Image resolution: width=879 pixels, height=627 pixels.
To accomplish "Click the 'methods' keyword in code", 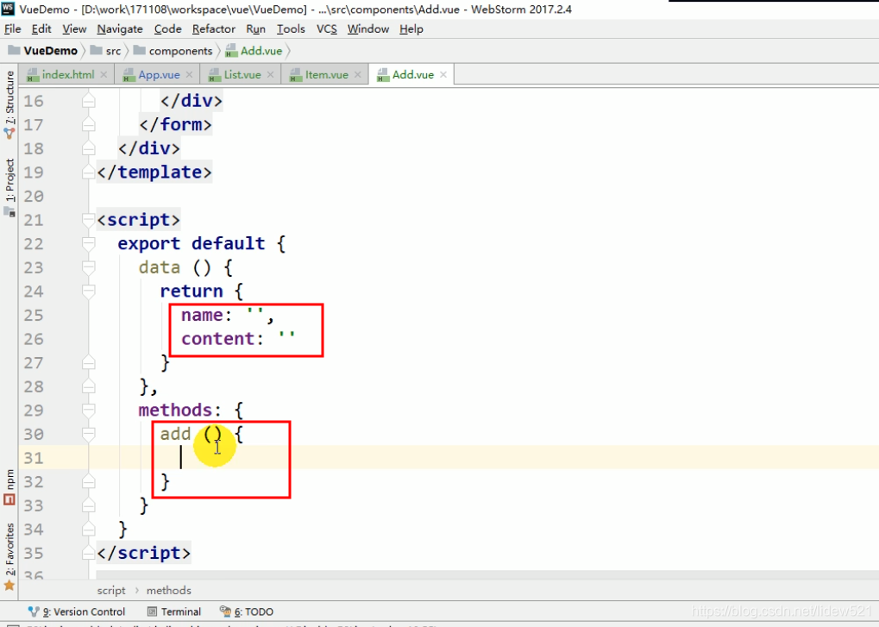I will 175,411.
